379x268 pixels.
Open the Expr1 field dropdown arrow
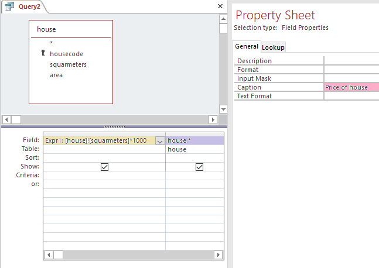click(x=160, y=141)
